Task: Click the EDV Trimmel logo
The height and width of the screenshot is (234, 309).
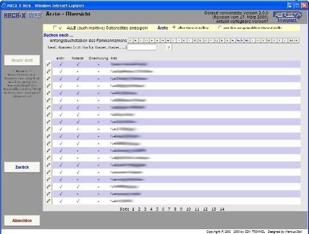Action: (287, 17)
